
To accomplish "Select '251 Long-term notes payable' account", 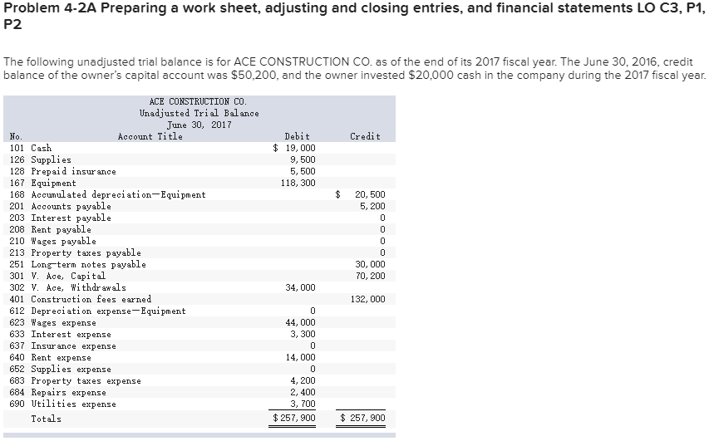I will 78,265.
